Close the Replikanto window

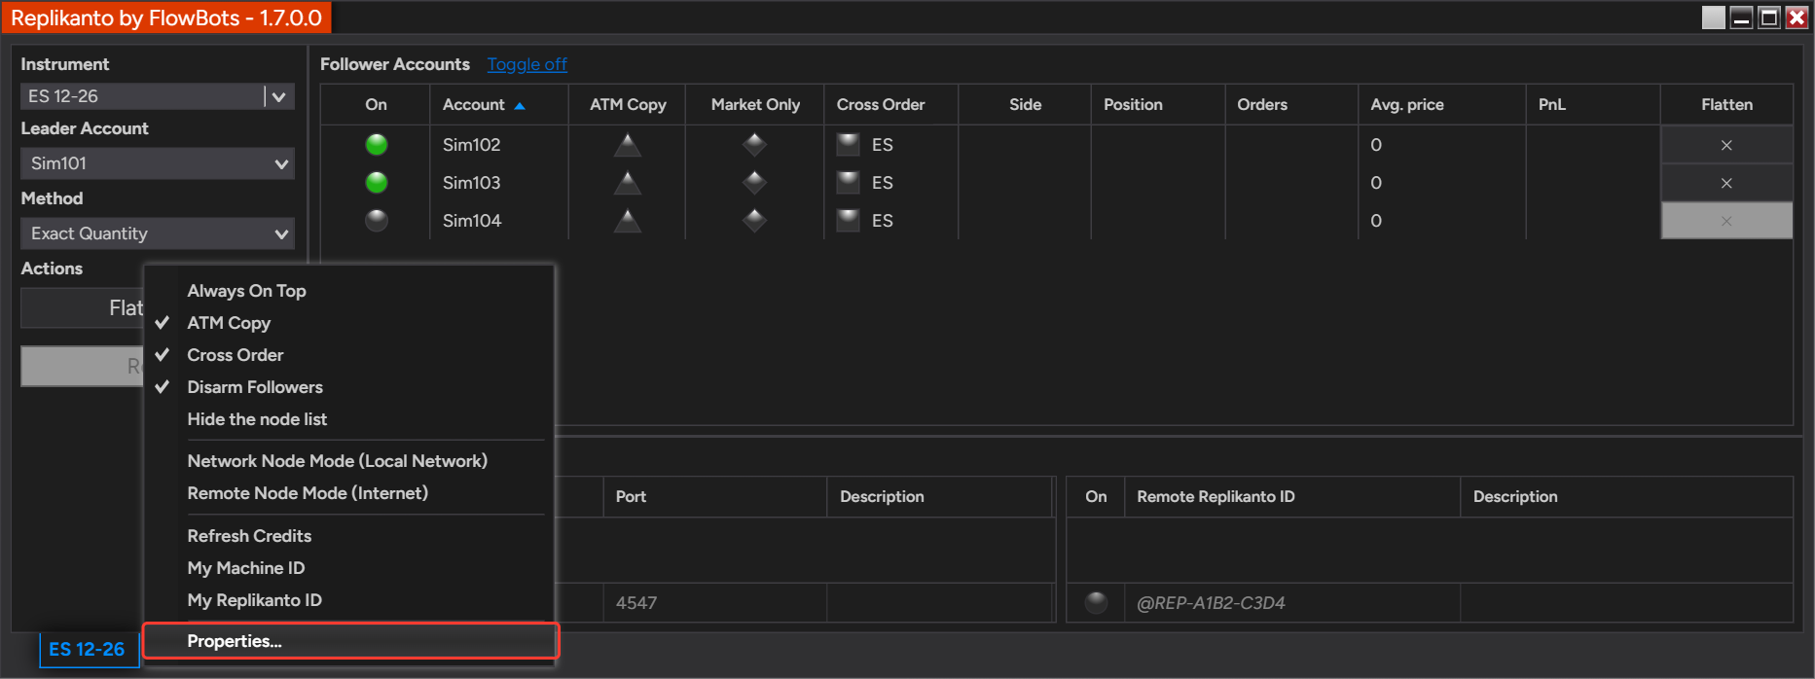tap(1797, 18)
